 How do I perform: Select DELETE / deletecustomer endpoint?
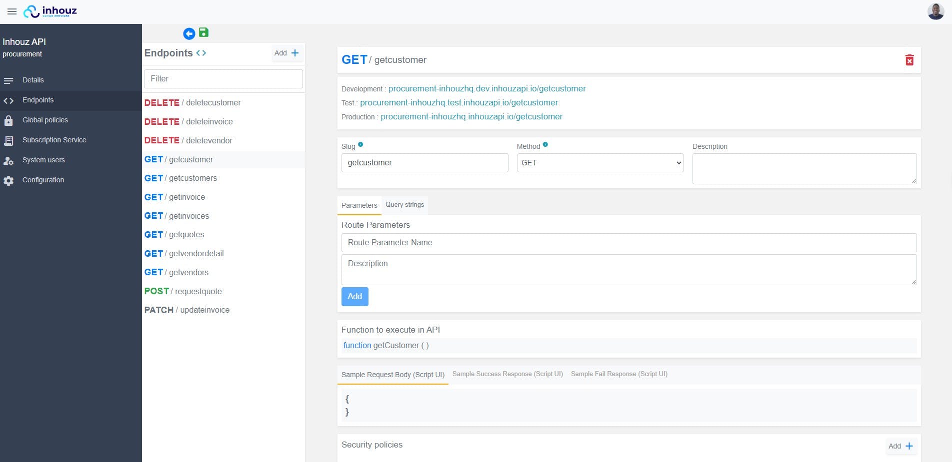click(x=223, y=102)
